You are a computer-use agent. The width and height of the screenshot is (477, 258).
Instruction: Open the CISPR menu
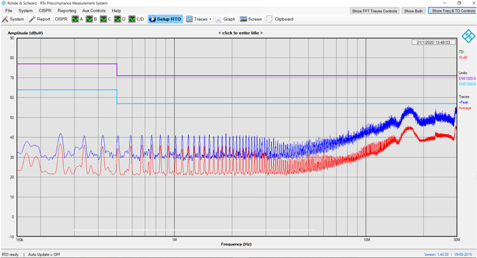45,11
